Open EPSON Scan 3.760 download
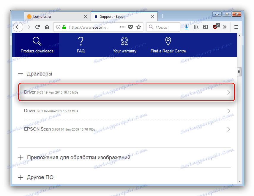 127,129
